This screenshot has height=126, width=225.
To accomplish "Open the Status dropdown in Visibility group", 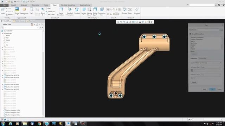I will (9, 15).
